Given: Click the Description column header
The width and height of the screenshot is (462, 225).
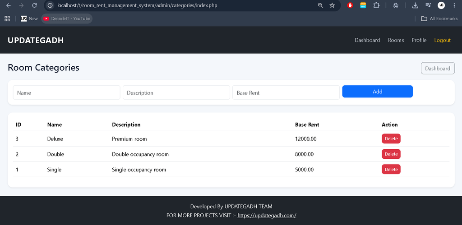Looking at the screenshot, I should point(126,124).
